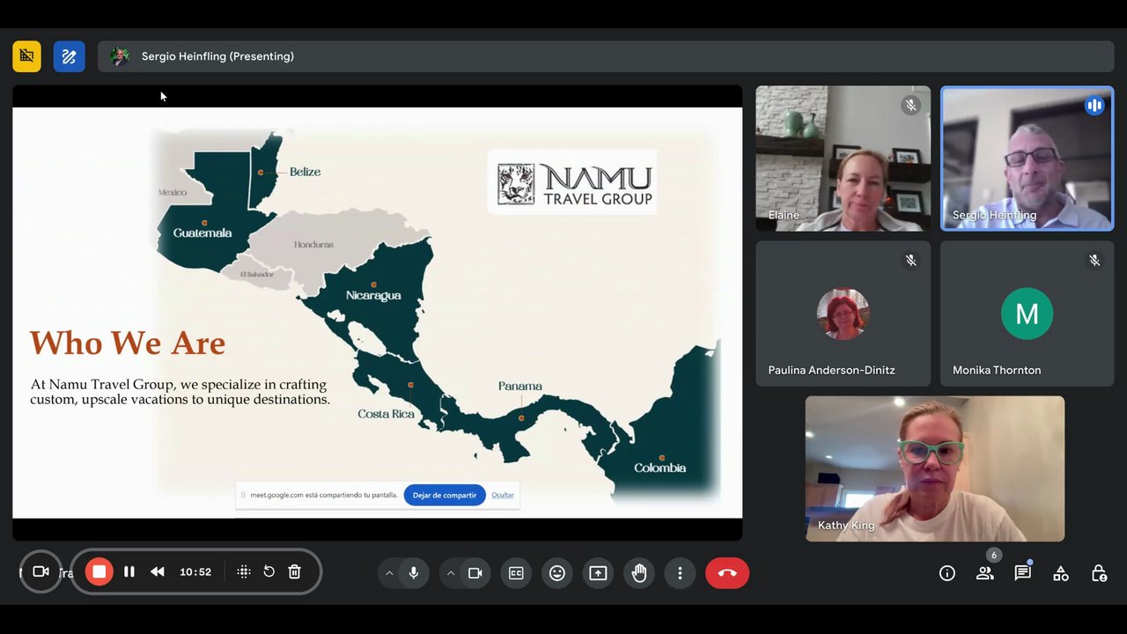Viewport: 1127px width, 634px height.
Task: Mute the microphone in Meet toolbar
Action: click(413, 573)
